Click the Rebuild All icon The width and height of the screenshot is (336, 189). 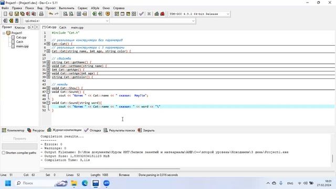134,14
